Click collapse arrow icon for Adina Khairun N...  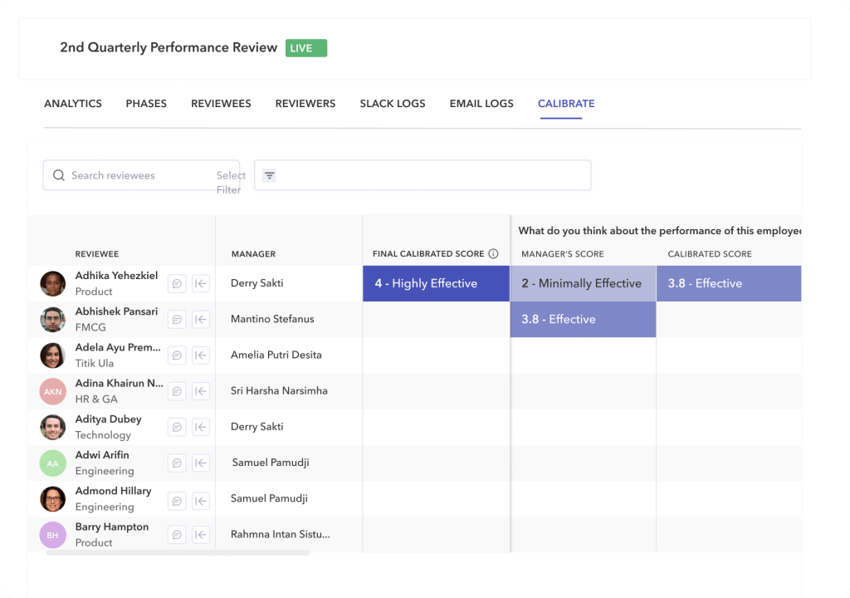click(x=201, y=390)
